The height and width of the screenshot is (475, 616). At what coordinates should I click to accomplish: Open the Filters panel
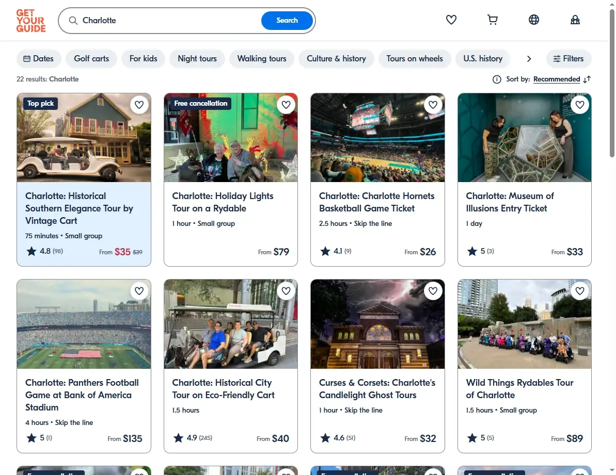[568, 59]
